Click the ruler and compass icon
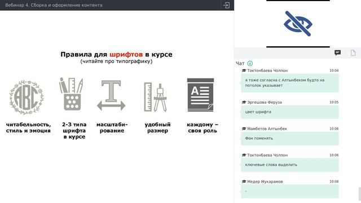Image resolution: width=361 pixels, height=203 pixels. pyautogui.click(x=156, y=97)
